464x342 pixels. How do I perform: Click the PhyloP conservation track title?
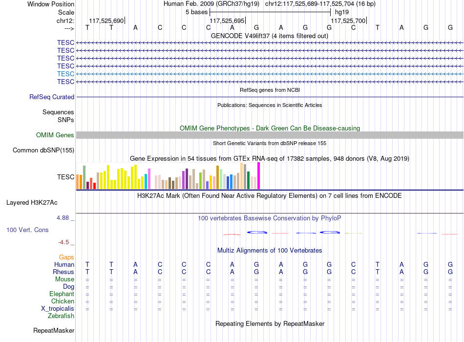(x=270, y=218)
